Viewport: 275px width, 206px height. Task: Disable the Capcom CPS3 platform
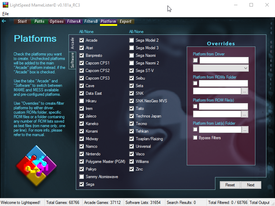click(82, 78)
